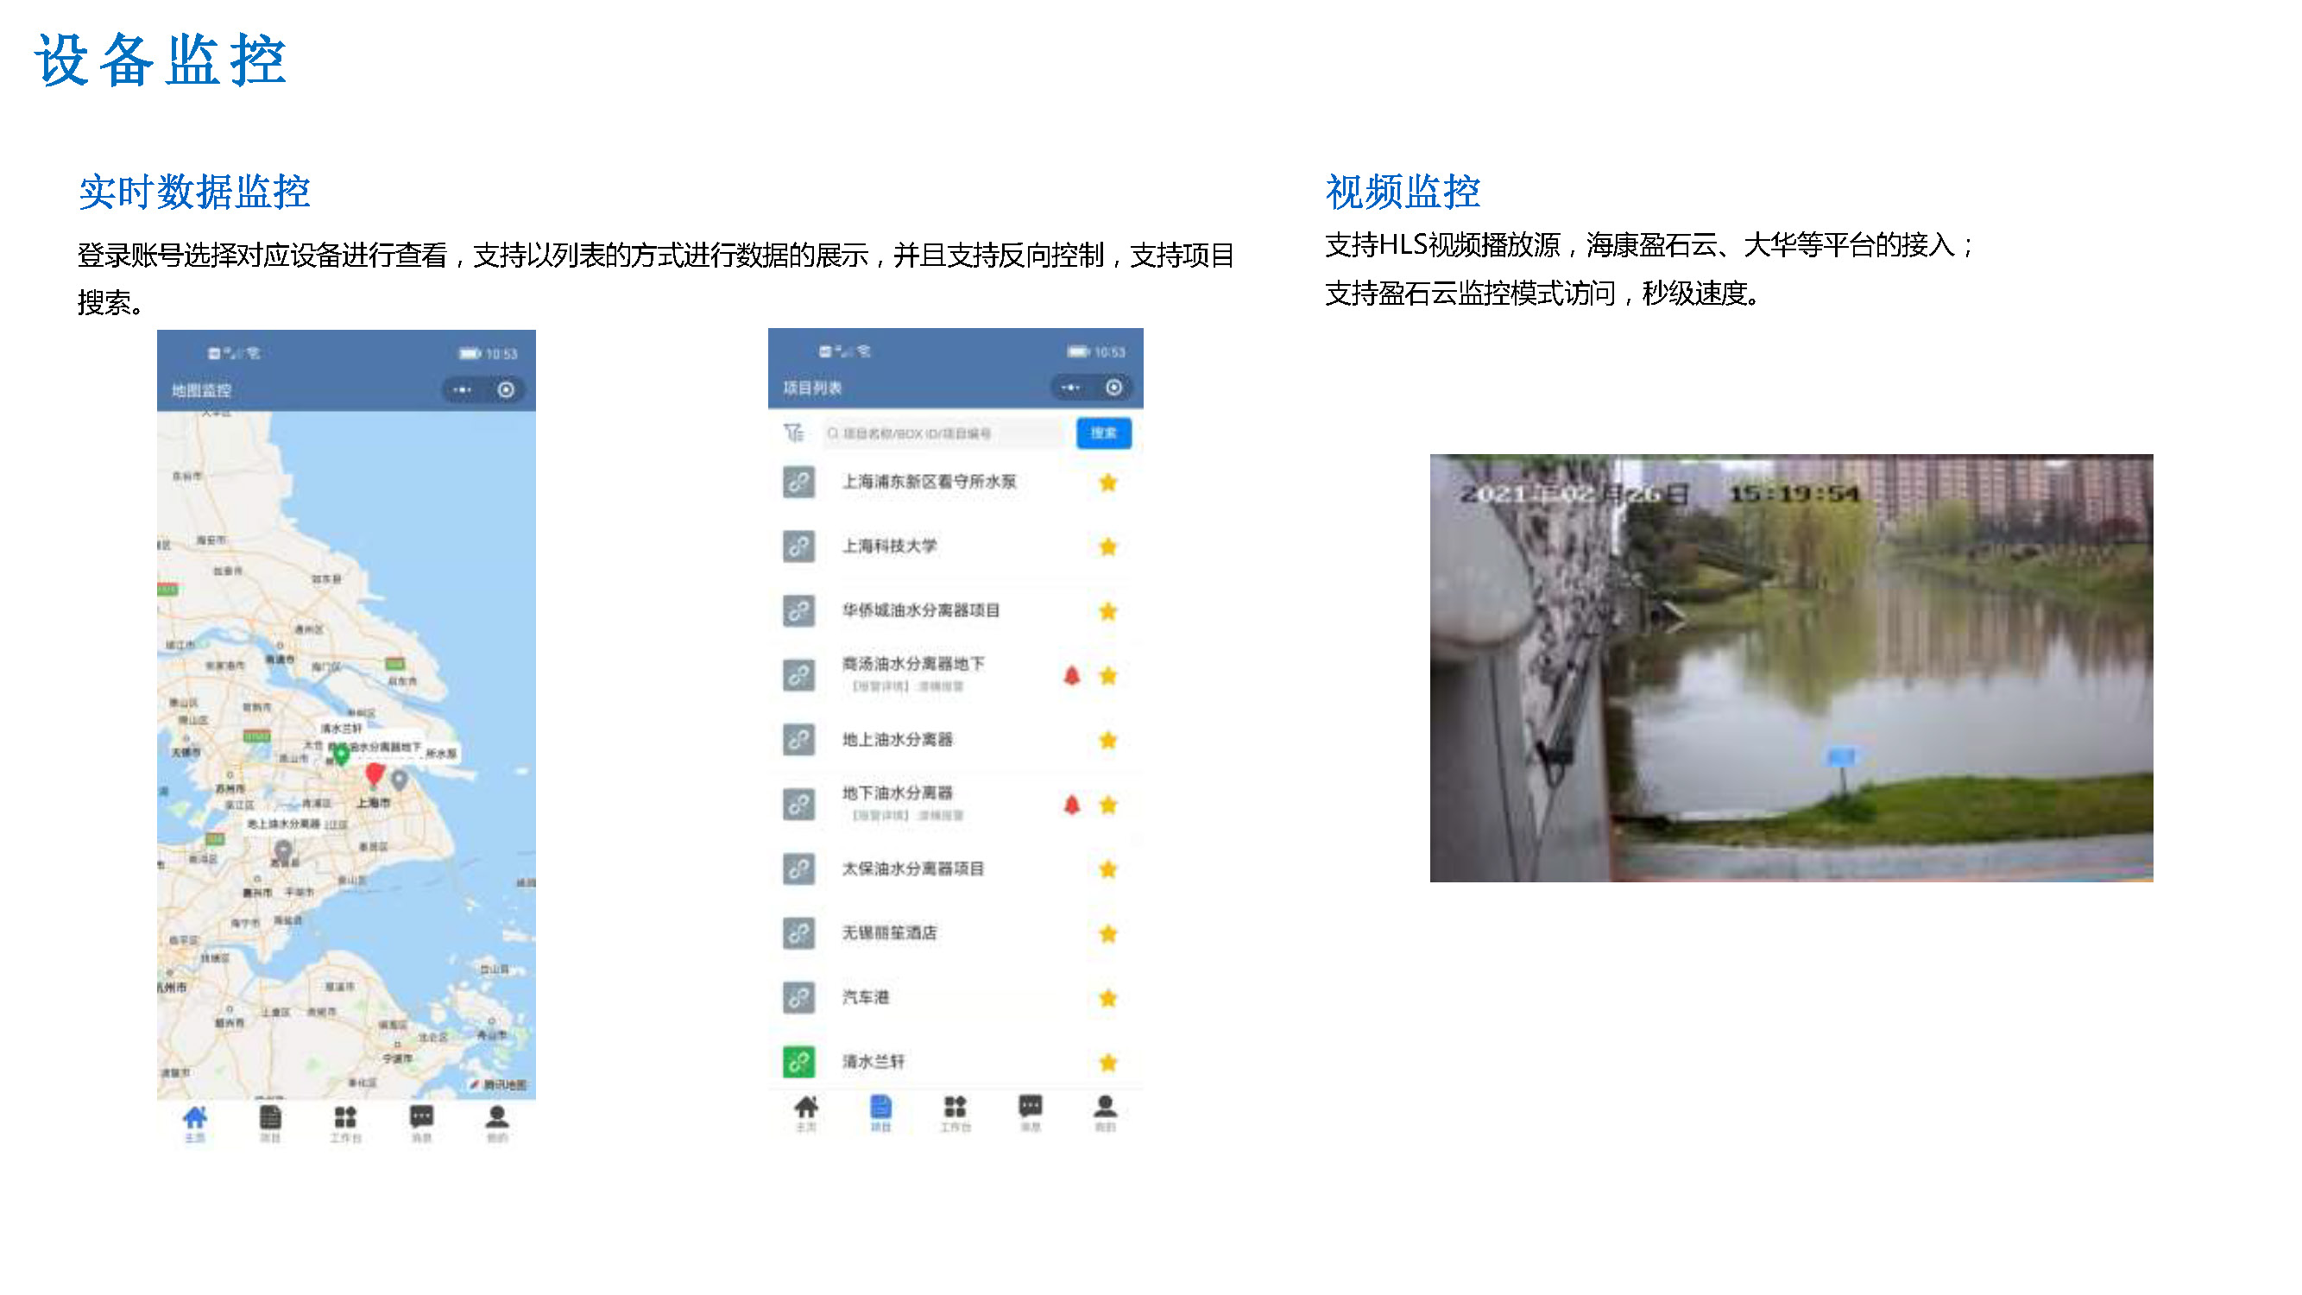Open the three-dots menu on 地图监控 screen
Image resolution: width=2302 pixels, height=1295 pixels.
click(462, 389)
